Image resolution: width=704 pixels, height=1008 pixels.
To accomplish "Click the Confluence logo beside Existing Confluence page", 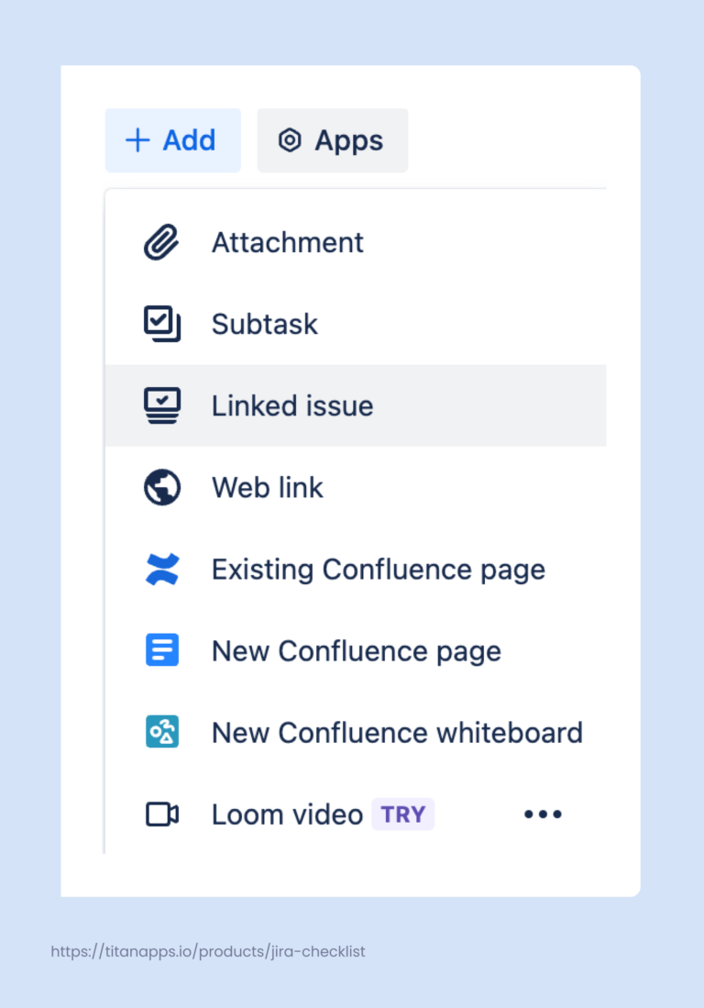I will (x=162, y=569).
